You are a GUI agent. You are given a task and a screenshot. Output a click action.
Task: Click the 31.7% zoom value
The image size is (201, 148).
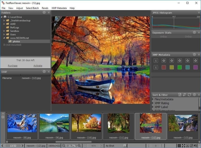(72, 146)
